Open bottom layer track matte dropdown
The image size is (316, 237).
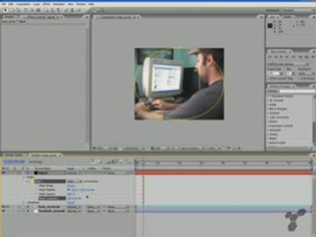pyautogui.click(x=94, y=211)
